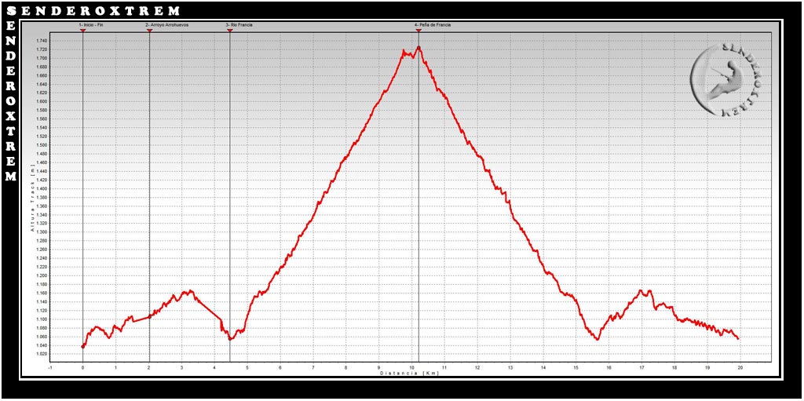Viewport: 804px width, 401px height.
Task: Click the horizontal SENDEROXTREM title at the top
Action: point(93,10)
